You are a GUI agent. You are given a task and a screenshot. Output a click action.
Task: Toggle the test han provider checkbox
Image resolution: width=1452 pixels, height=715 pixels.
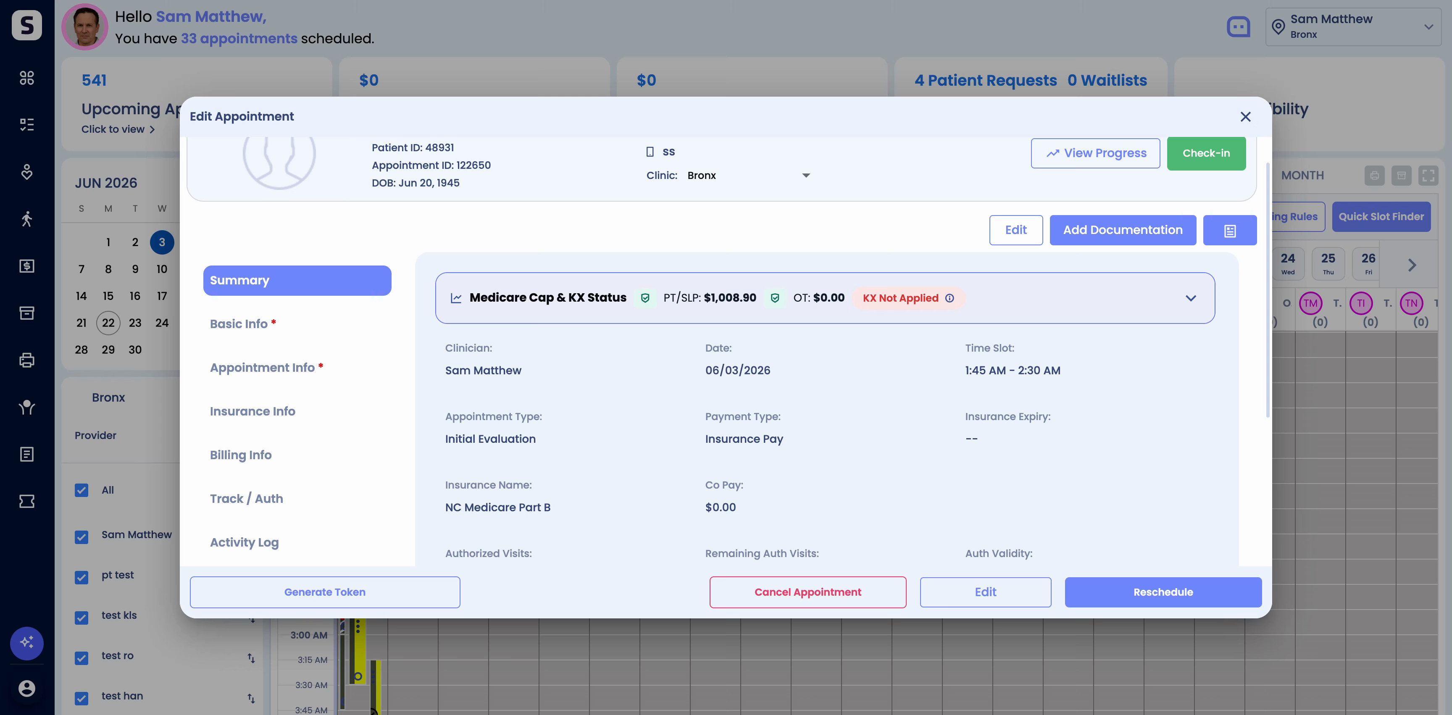tap(82, 699)
